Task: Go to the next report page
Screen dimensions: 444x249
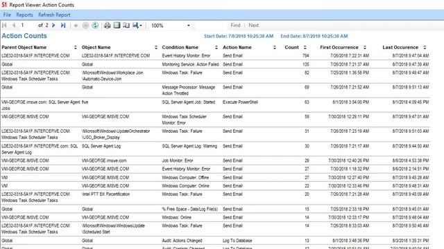Action: (53, 26)
